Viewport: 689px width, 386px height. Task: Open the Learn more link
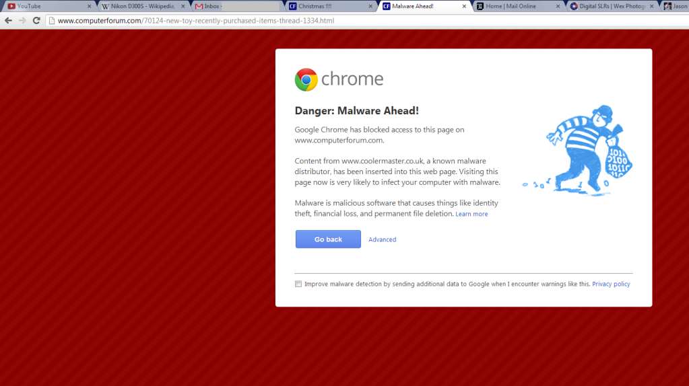(x=471, y=214)
